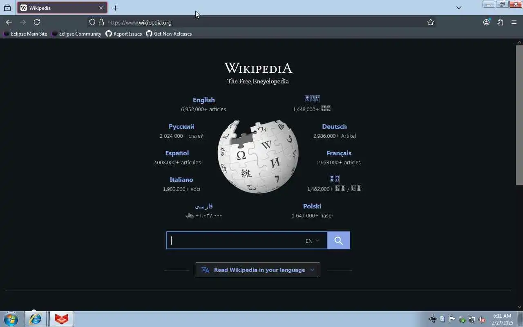Open Get New Releases bookmark

[x=169, y=34]
